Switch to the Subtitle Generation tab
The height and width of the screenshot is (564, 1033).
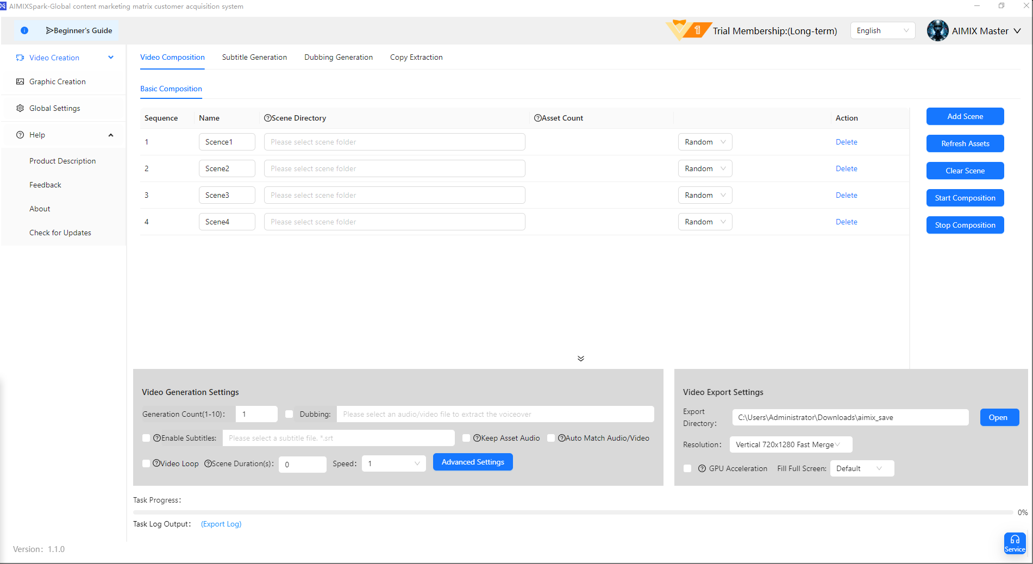click(x=254, y=57)
